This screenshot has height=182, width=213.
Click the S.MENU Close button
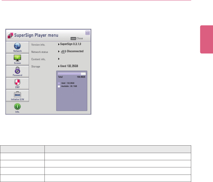(x=77, y=39)
